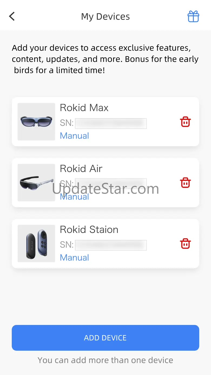View the Rokid Air Manual link
The image size is (211, 375).
(74, 197)
